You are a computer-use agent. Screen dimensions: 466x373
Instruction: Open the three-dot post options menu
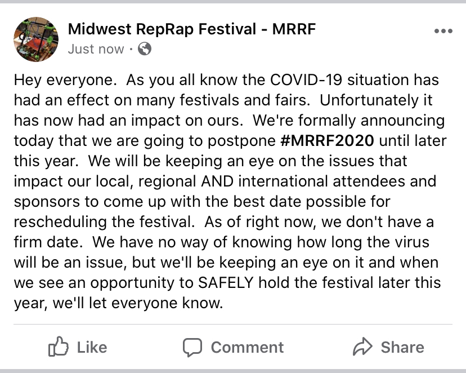pyautogui.click(x=443, y=31)
